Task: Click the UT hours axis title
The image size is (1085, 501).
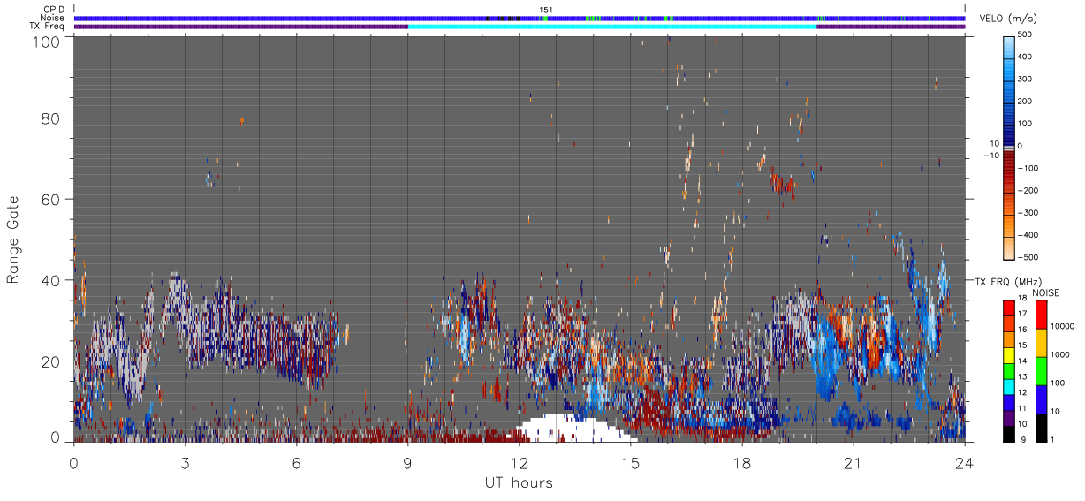Action: (x=519, y=483)
